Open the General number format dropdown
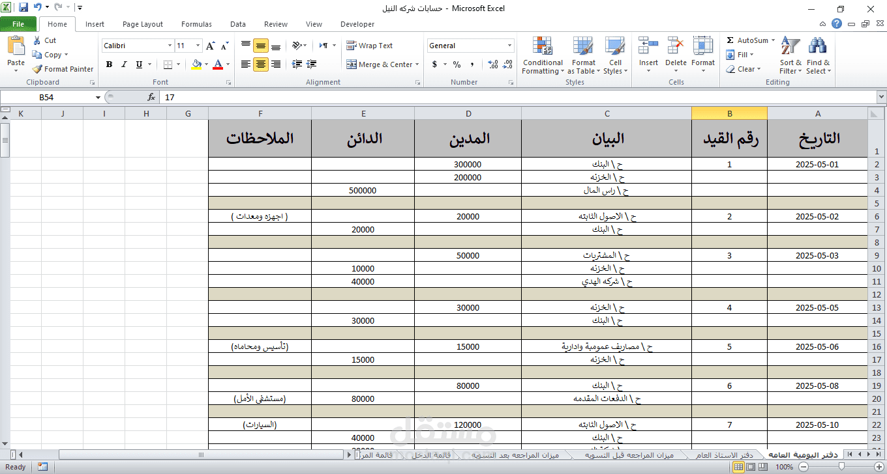The width and height of the screenshot is (887, 474). (x=510, y=46)
